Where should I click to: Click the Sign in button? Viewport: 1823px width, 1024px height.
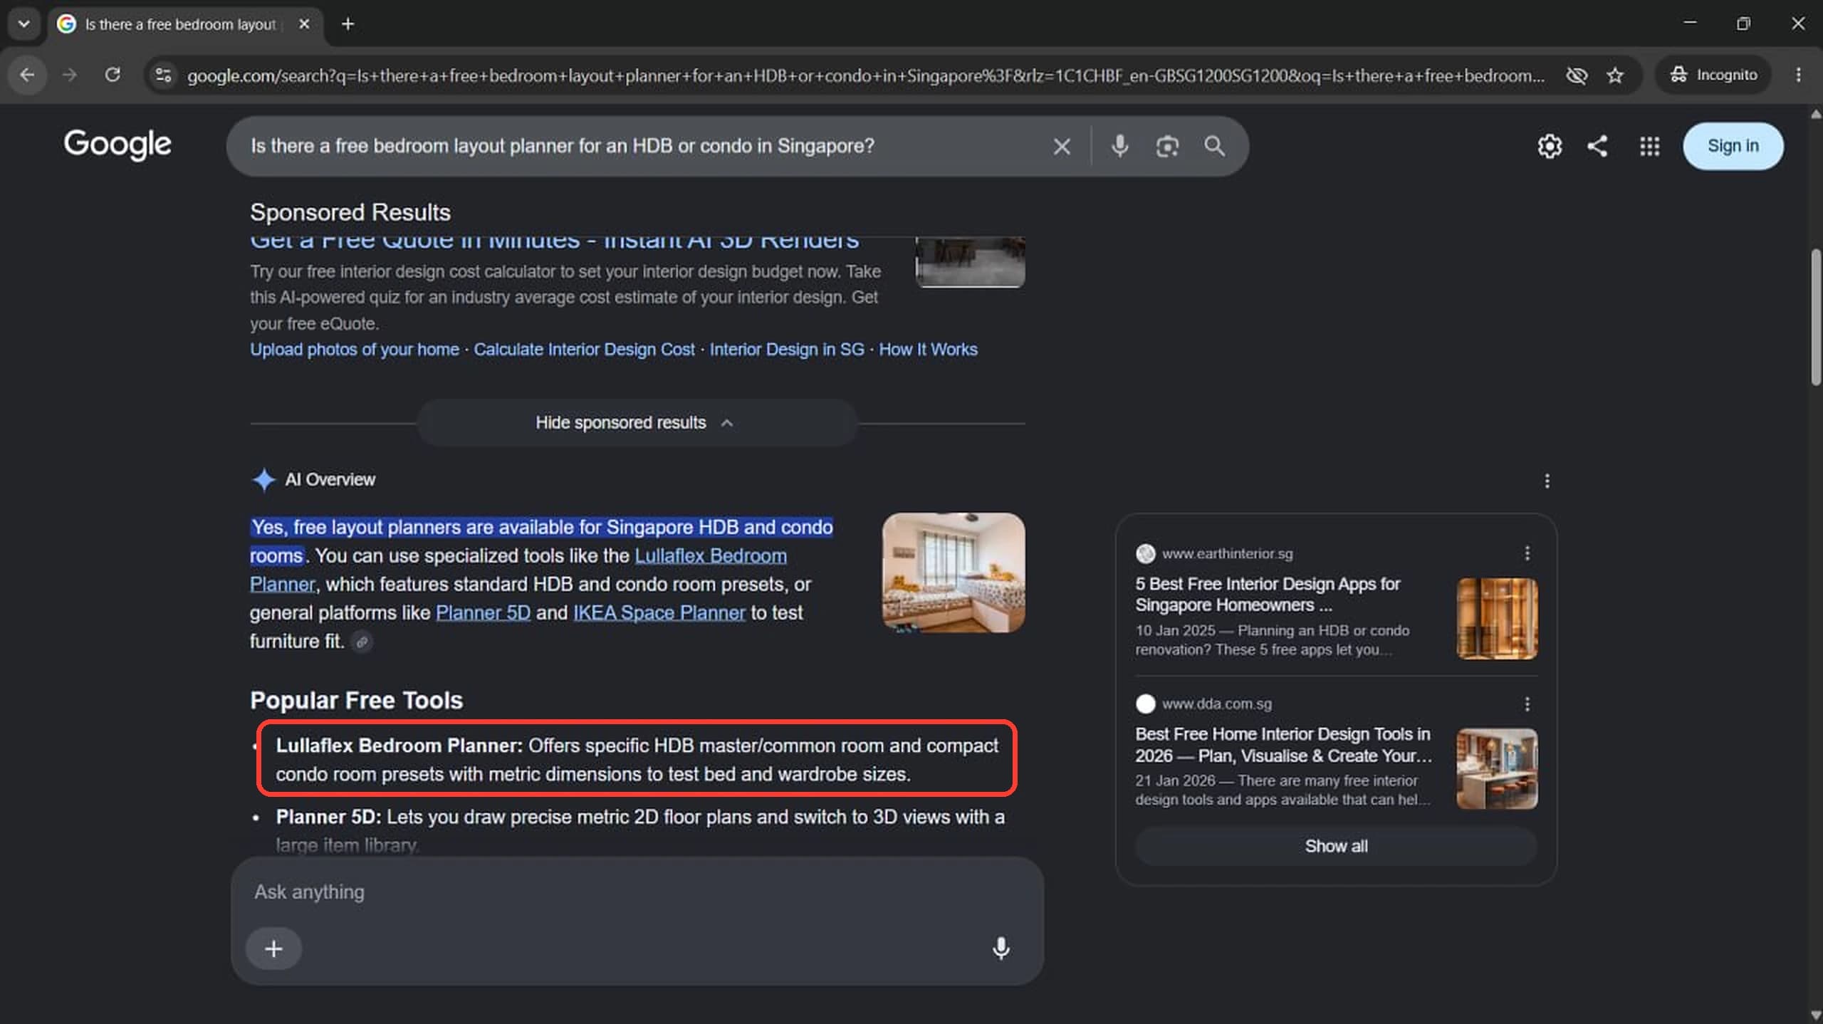pyautogui.click(x=1733, y=146)
